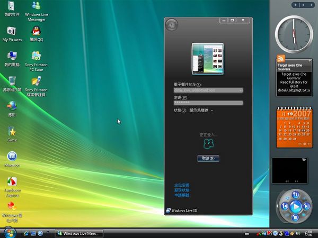Select day 26 in calendar gadget
318x238 pixels.
coord(303,134)
